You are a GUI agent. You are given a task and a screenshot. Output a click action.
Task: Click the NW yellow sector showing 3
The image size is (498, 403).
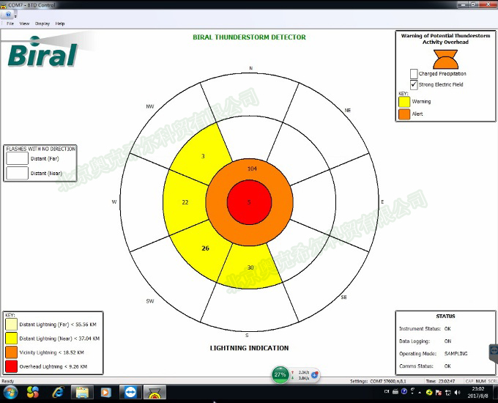(203, 156)
